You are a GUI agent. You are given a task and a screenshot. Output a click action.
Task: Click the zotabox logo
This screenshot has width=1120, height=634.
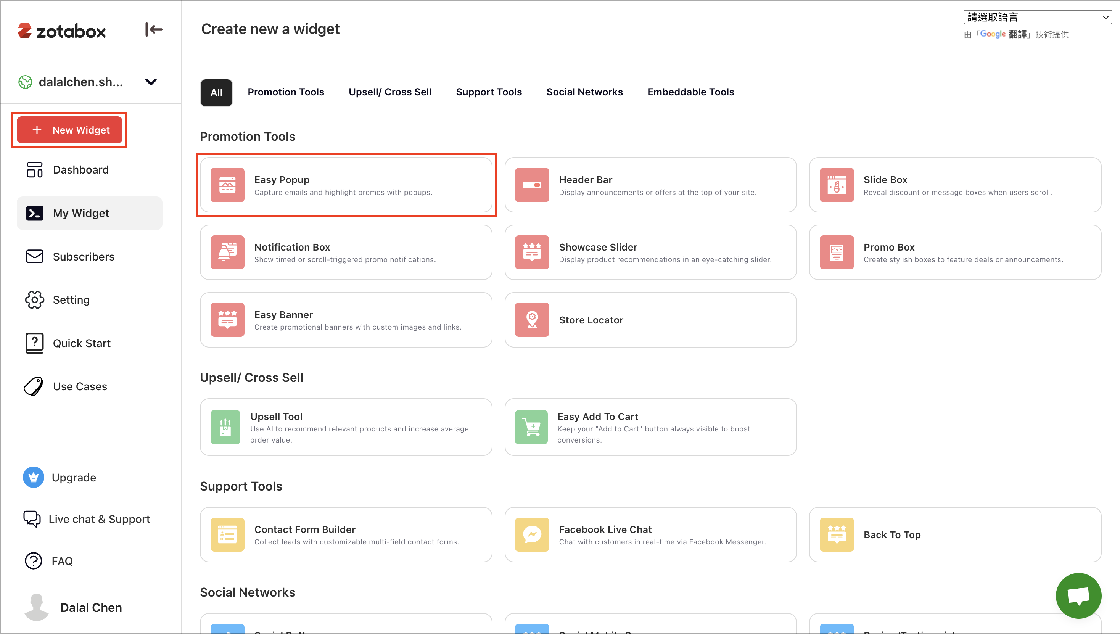(61, 31)
